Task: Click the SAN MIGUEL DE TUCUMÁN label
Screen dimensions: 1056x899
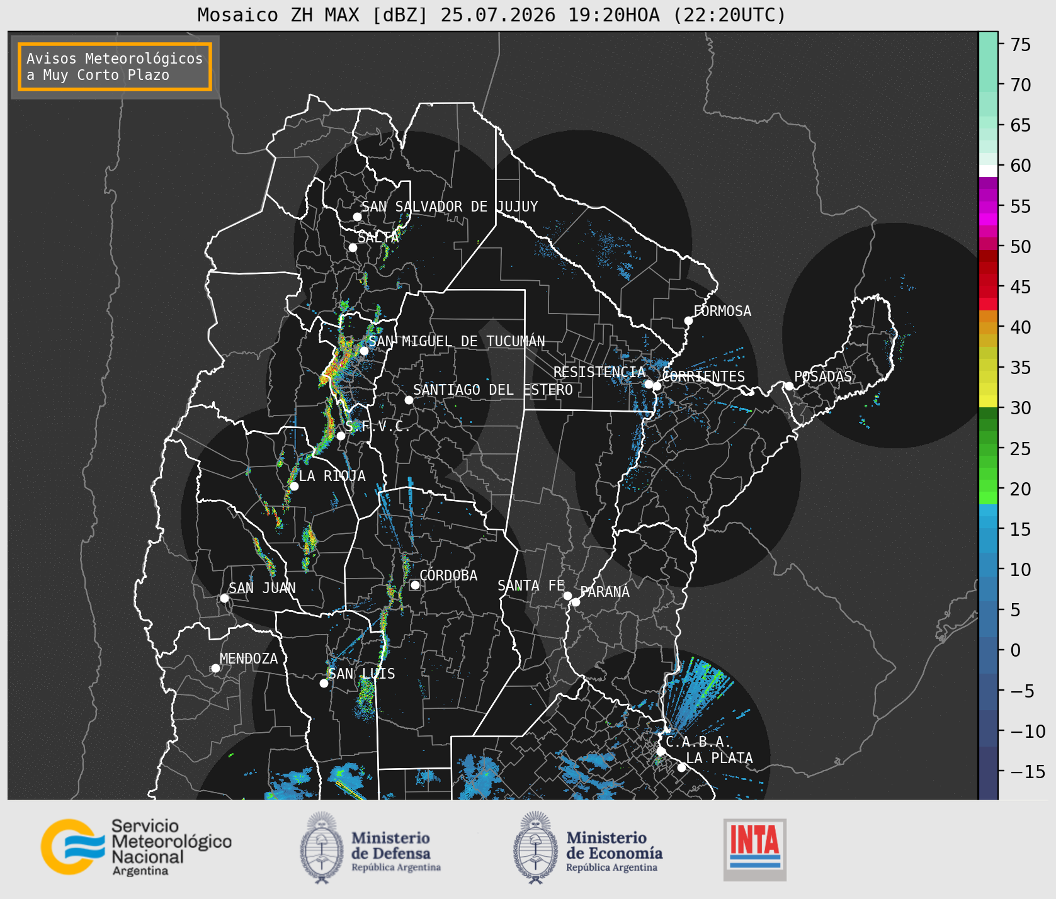Action: tap(457, 341)
